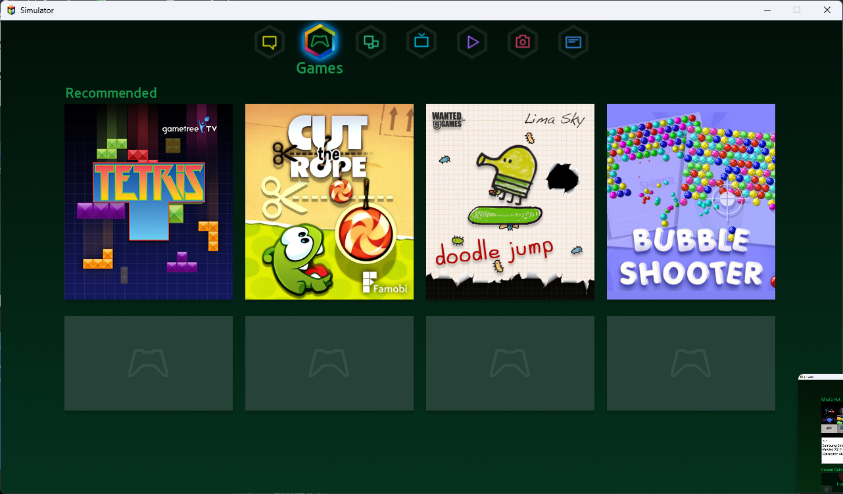Open the green overlapping-squares apps icon

[371, 42]
